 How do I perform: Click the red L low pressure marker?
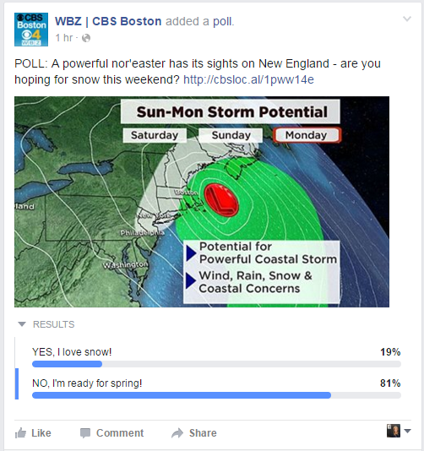click(221, 200)
